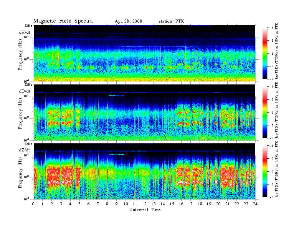This screenshot has width=304, height=234.
Task: Click the color scale bar beside dZ/dt
Action: point(265,171)
